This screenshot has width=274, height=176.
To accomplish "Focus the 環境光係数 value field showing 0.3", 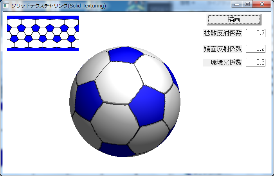I will point(256,62).
